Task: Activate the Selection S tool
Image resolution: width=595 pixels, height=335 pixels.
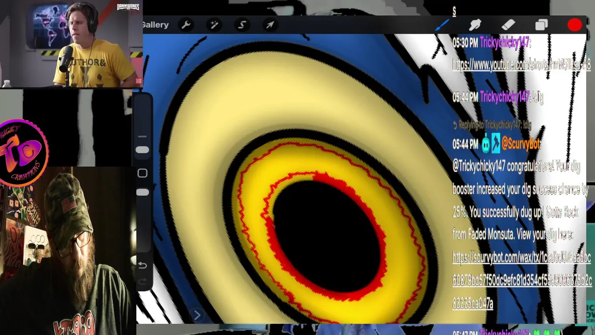Action: (242, 25)
